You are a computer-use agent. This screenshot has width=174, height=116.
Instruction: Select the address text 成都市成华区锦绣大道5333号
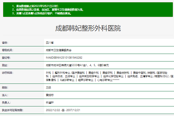point(63,65)
